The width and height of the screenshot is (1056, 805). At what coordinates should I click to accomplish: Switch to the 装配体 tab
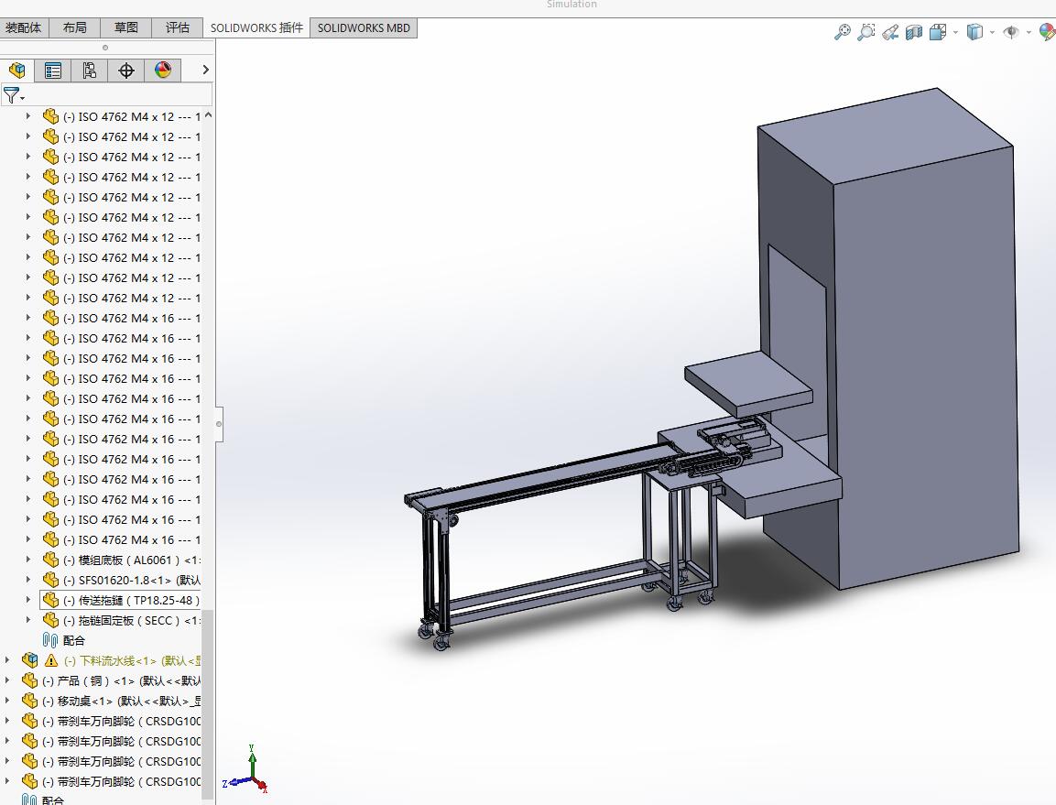point(24,27)
